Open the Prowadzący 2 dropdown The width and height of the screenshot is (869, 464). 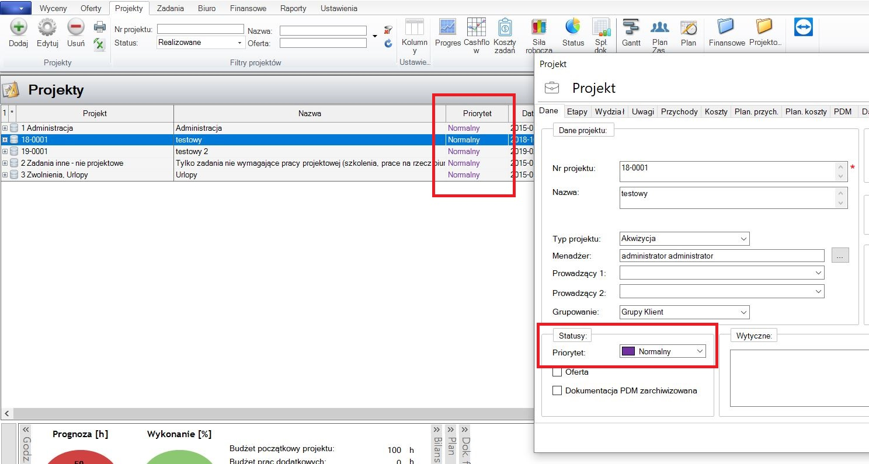pos(818,291)
